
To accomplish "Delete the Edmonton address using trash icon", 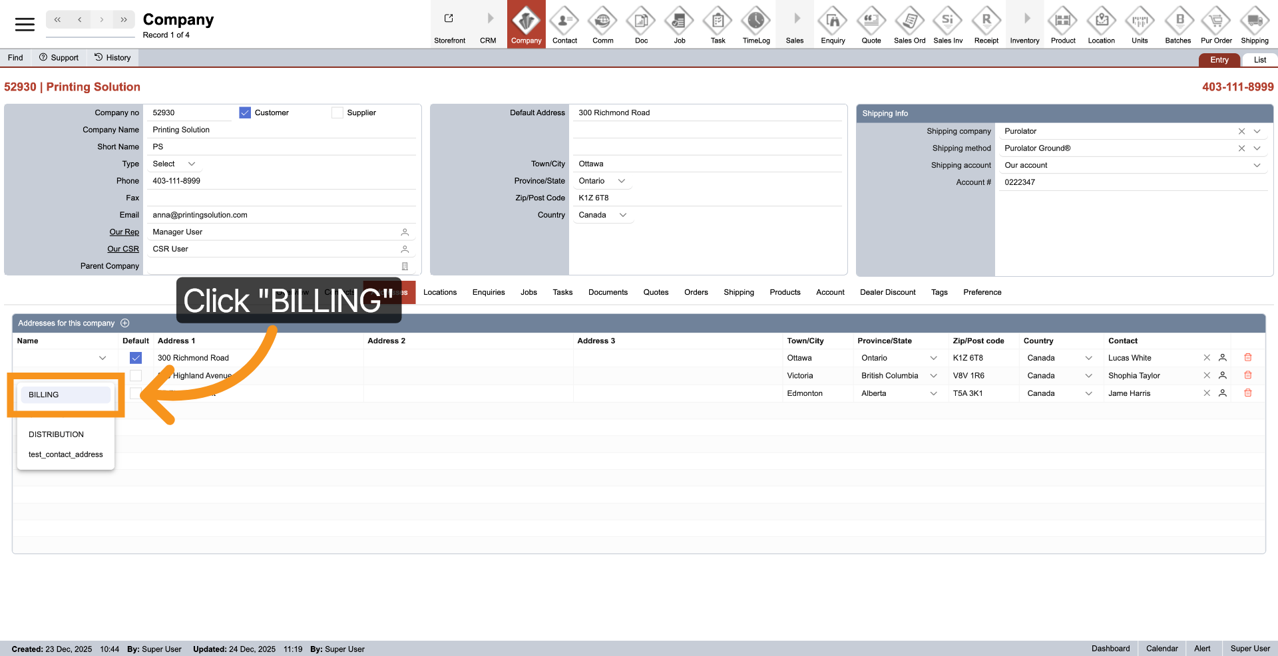I will (x=1248, y=393).
